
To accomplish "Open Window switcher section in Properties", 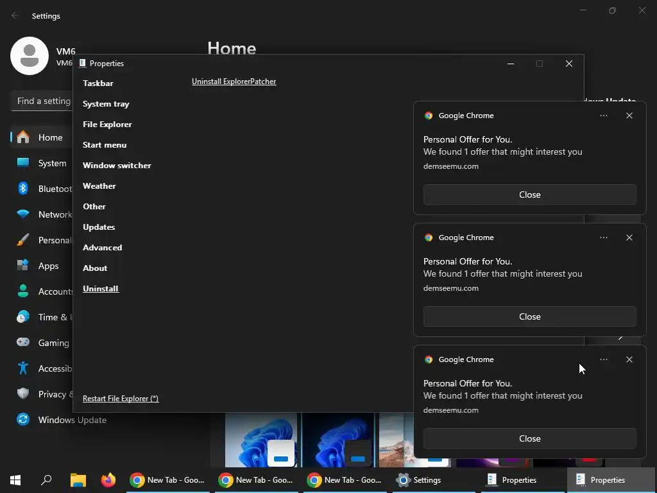I will [117, 165].
